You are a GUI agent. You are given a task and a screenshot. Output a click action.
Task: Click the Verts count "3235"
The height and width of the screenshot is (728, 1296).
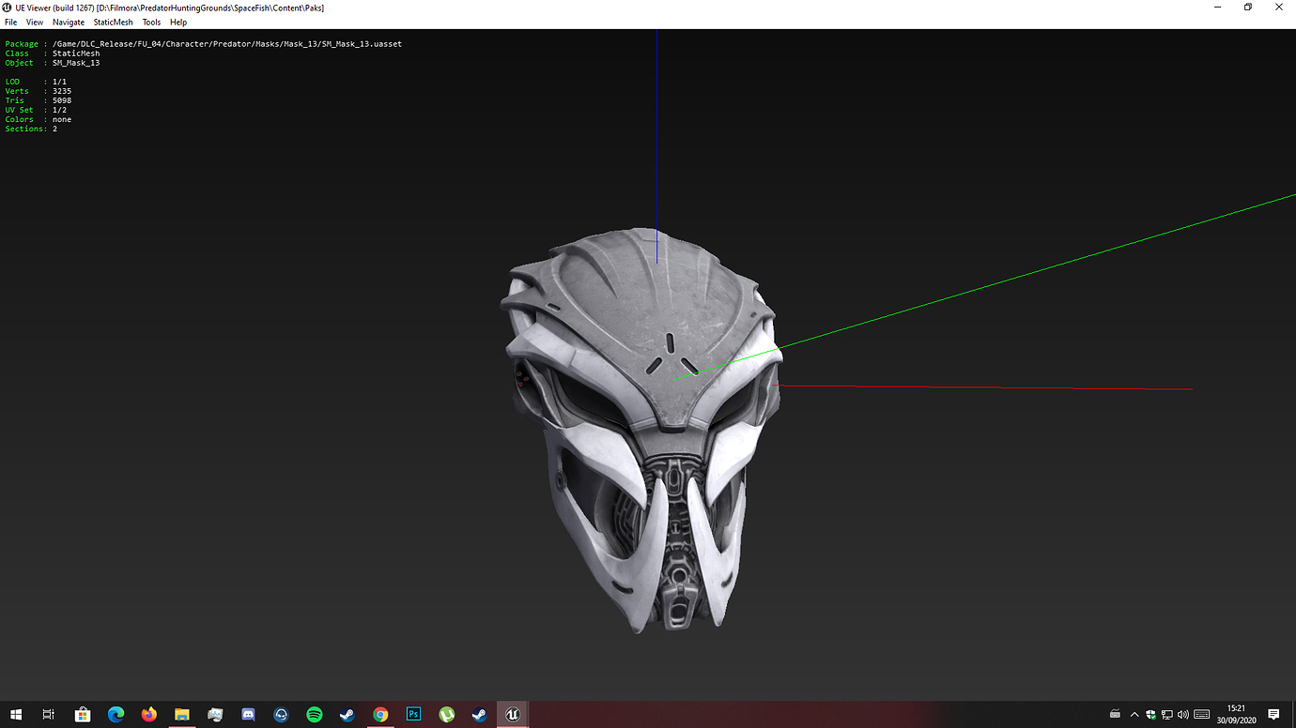62,91
